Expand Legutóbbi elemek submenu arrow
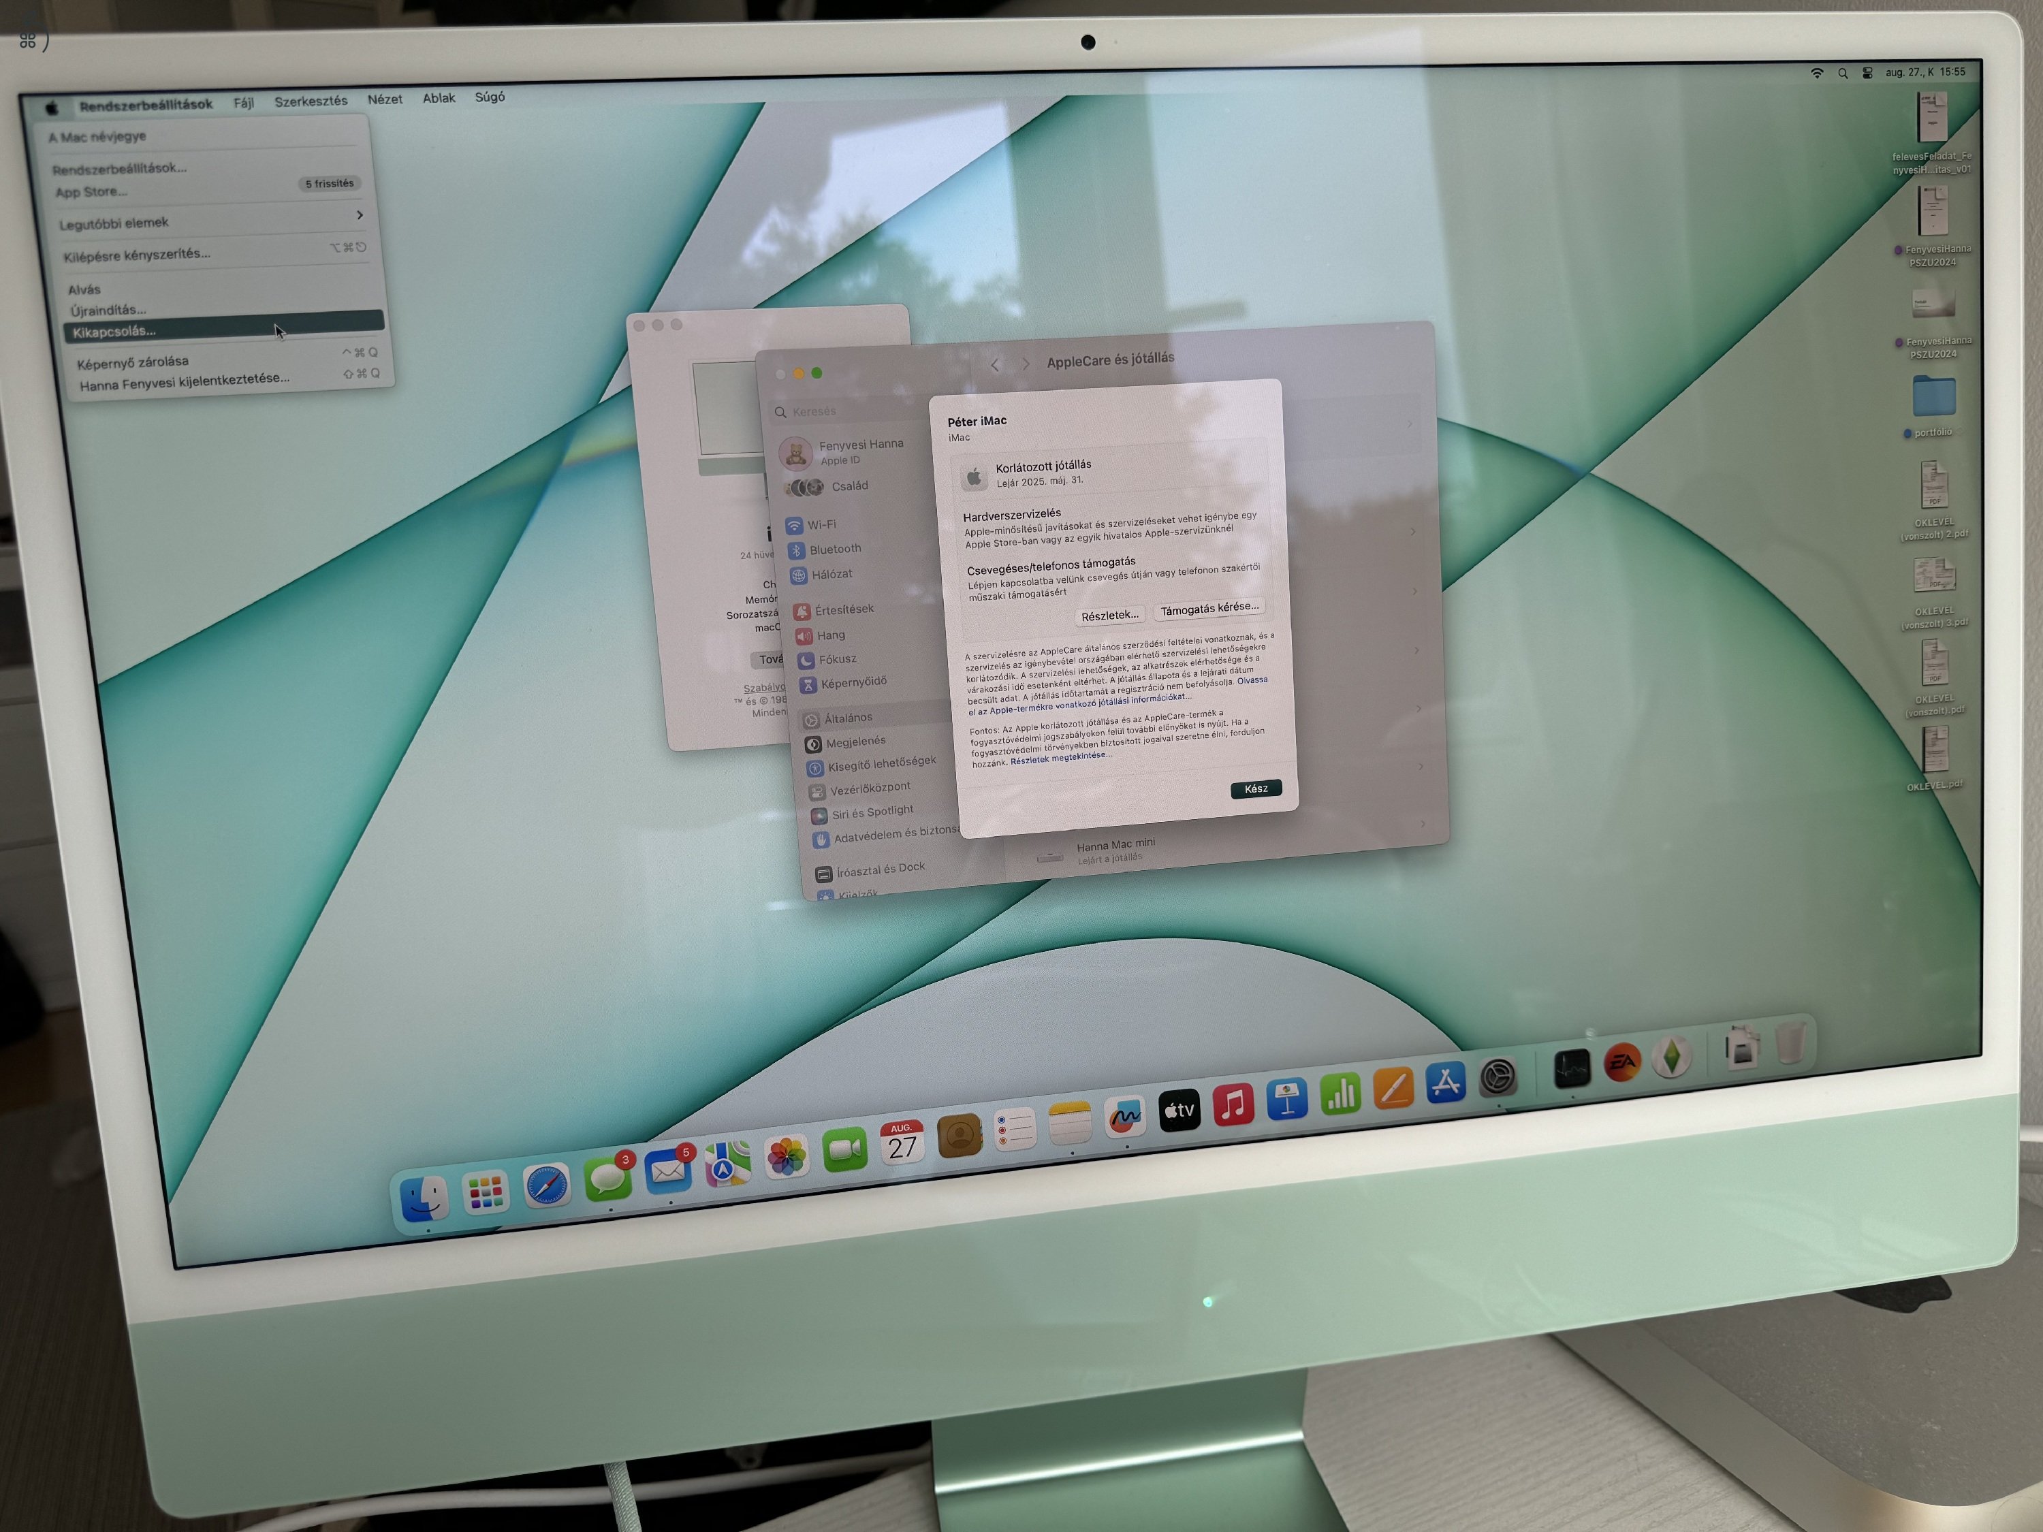Image resolution: width=2043 pixels, height=1532 pixels. click(x=360, y=215)
